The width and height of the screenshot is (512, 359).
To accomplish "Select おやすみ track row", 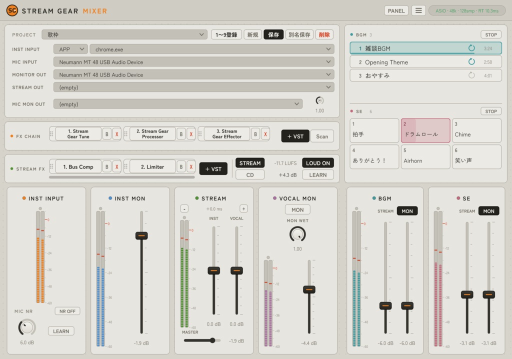I will coord(425,75).
